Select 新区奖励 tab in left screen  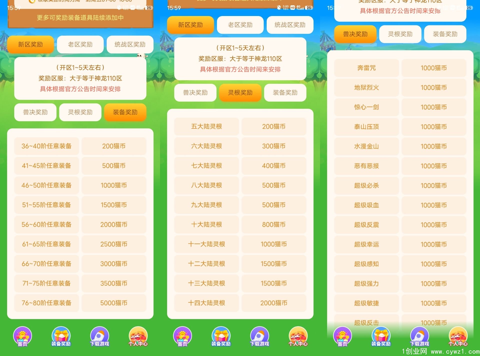[x=30, y=44]
